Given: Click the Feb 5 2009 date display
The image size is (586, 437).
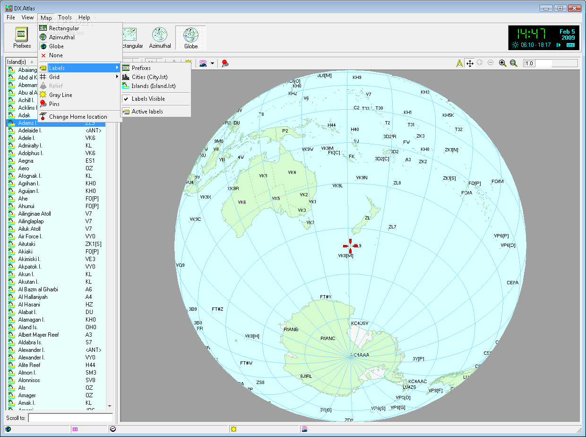Looking at the screenshot, I should [x=568, y=35].
